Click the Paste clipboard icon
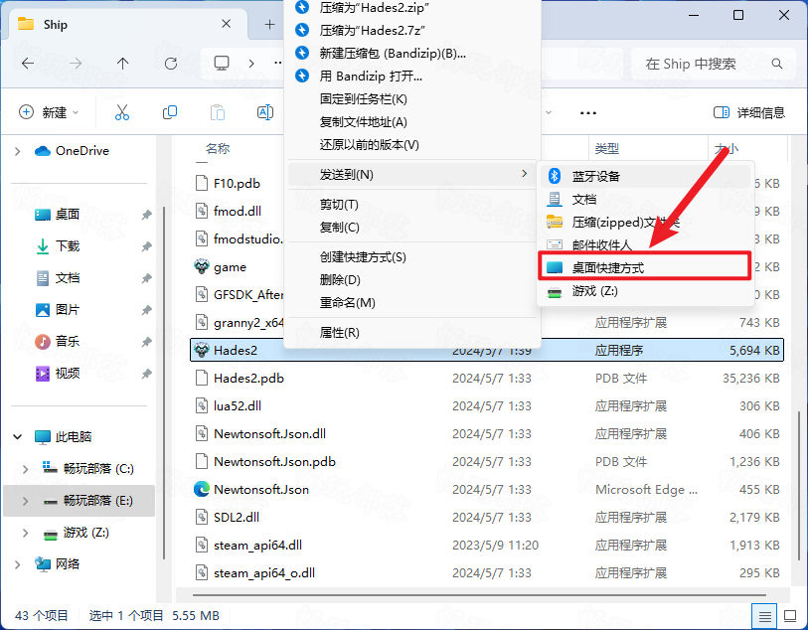The image size is (808, 630). [218, 112]
